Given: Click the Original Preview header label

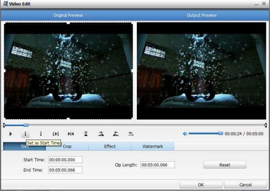Looking at the screenshot, I should tap(68, 15).
